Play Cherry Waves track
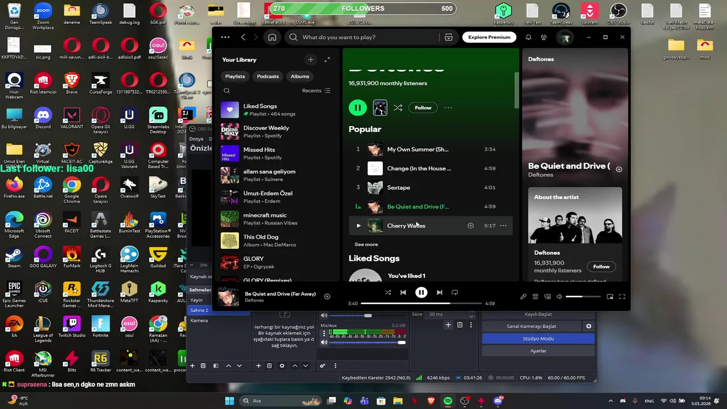 (358, 226)
